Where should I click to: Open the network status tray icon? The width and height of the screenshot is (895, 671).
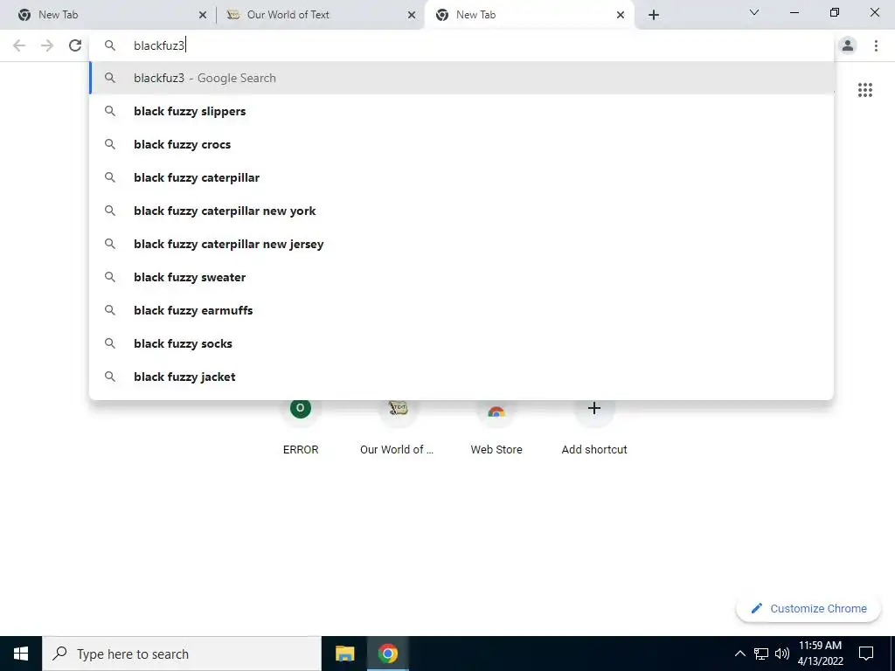761,654
